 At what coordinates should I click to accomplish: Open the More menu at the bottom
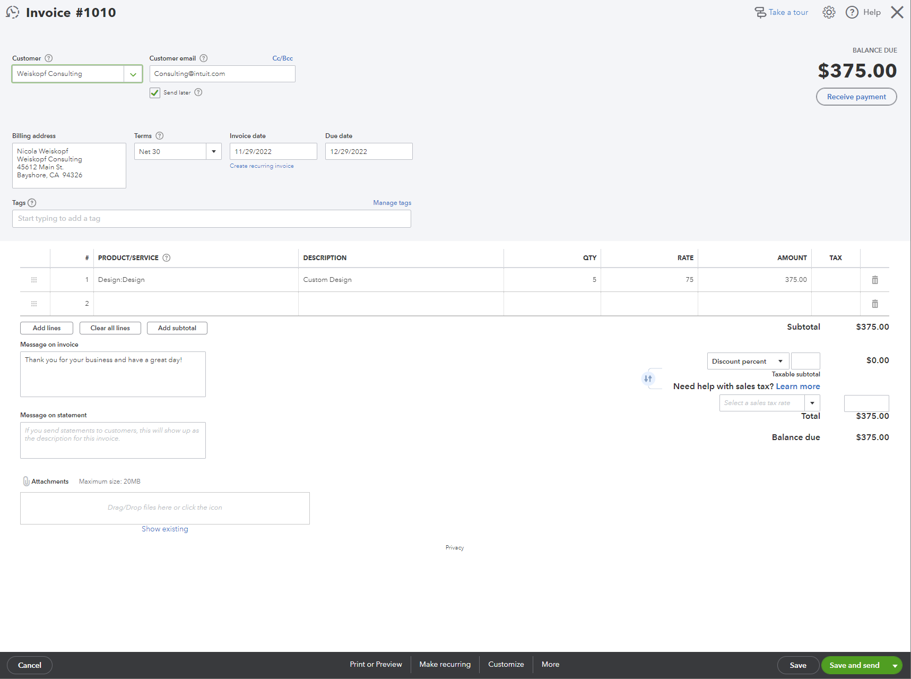[x=550, y=664]
